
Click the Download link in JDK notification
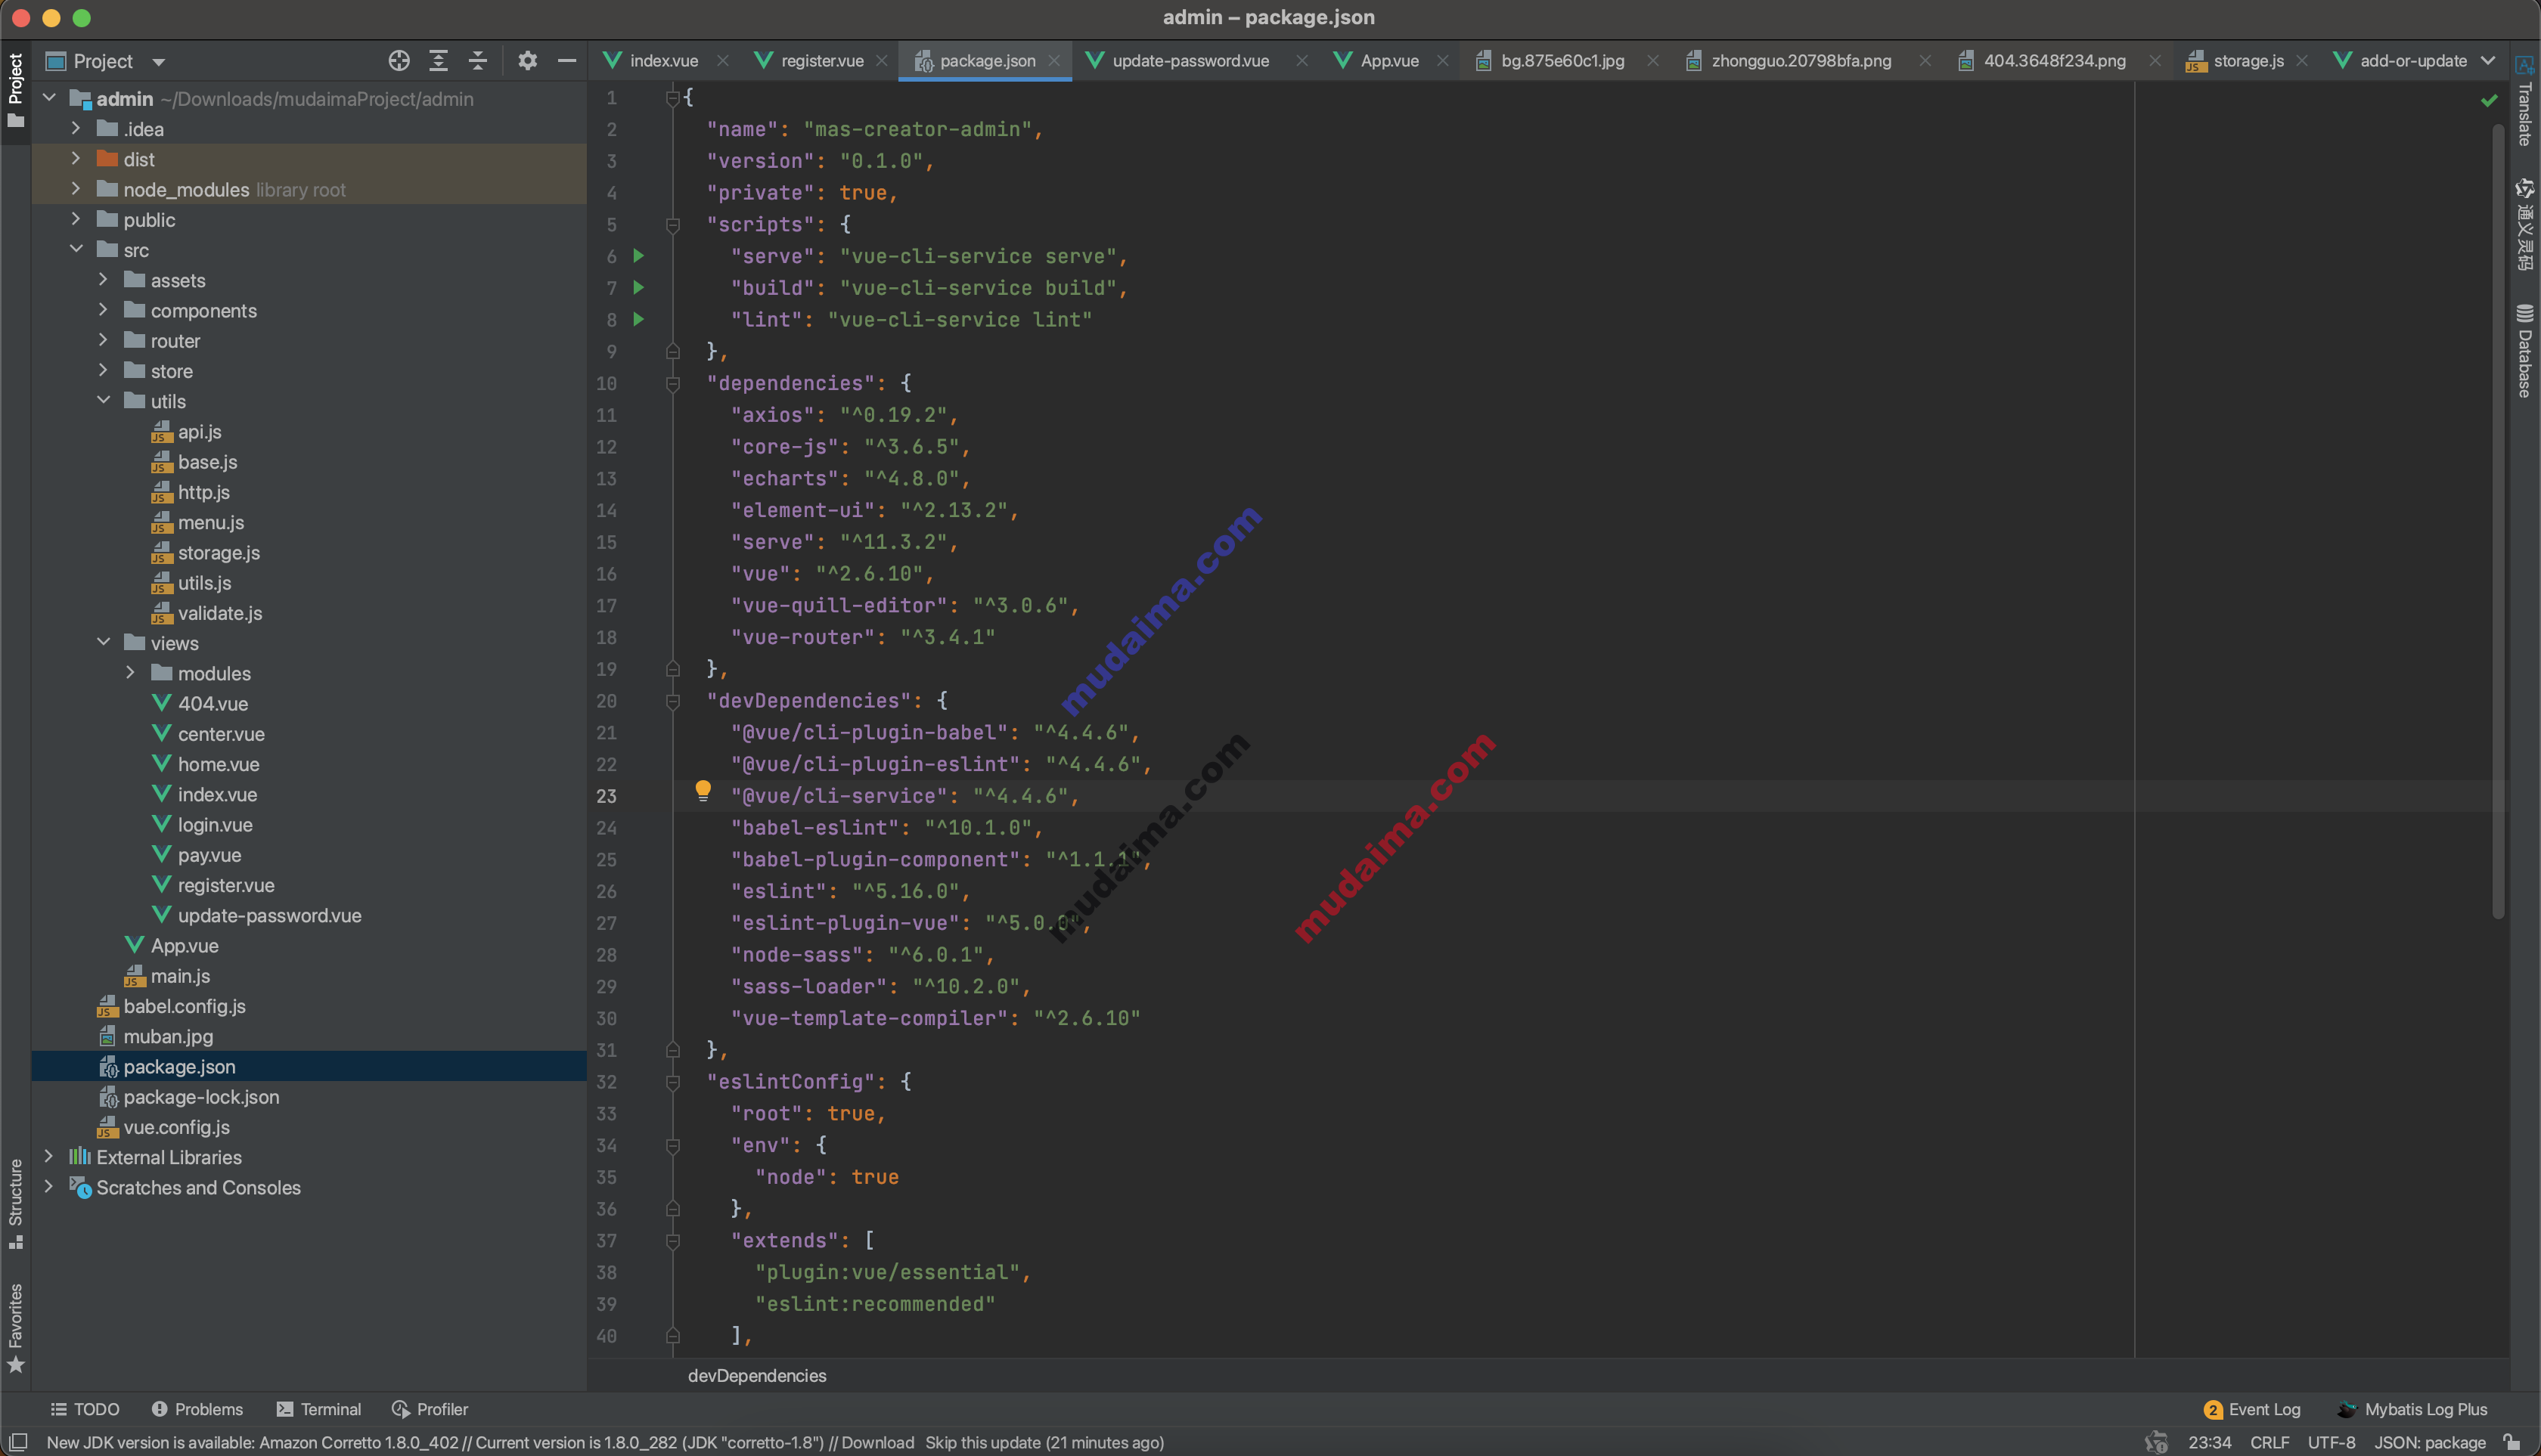877,1442
